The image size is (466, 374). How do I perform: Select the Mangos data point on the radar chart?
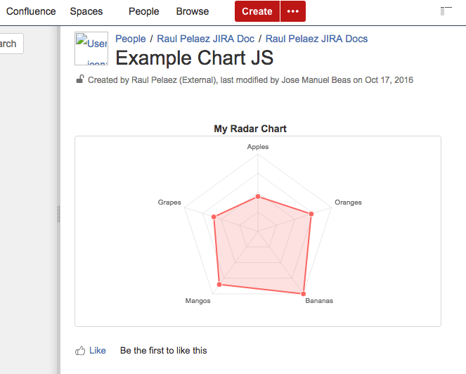coord(220,284)
